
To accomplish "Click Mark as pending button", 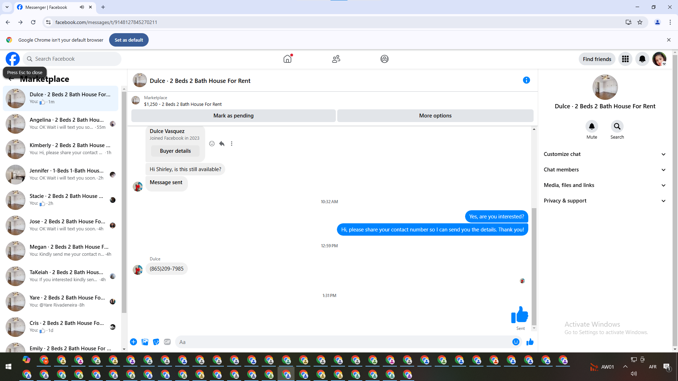I will [233, 116].
